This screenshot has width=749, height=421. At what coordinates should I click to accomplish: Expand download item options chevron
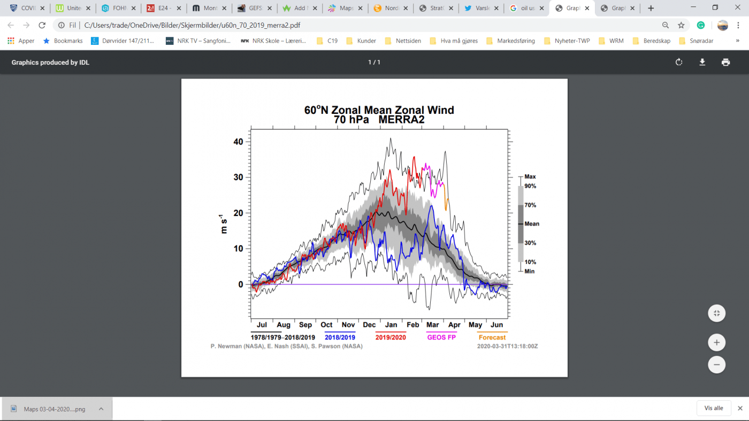pos(101,409)
